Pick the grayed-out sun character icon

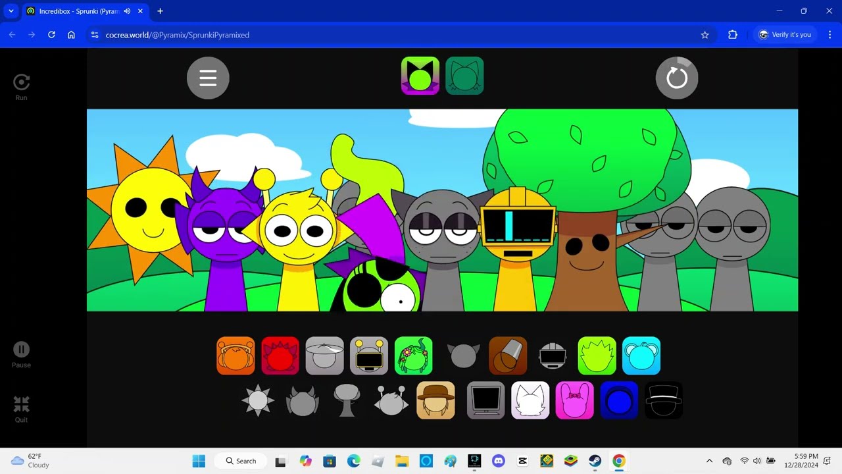tap(258, 400)
